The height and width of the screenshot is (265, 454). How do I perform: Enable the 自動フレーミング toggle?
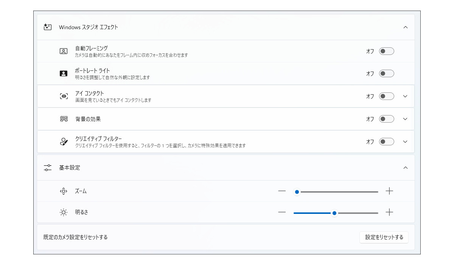pyautogui.click(x=386, y=51)
